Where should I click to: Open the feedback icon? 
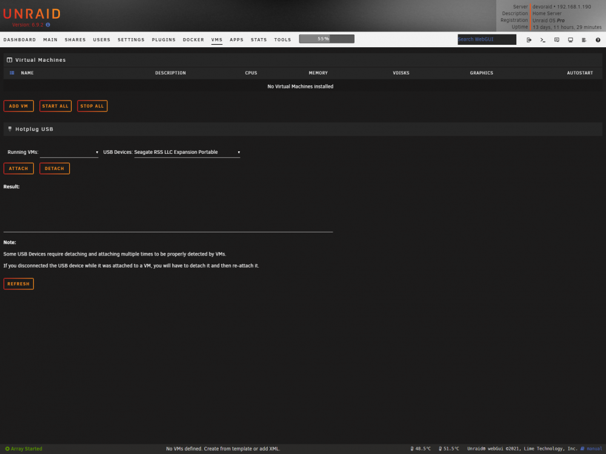point(556,40)
